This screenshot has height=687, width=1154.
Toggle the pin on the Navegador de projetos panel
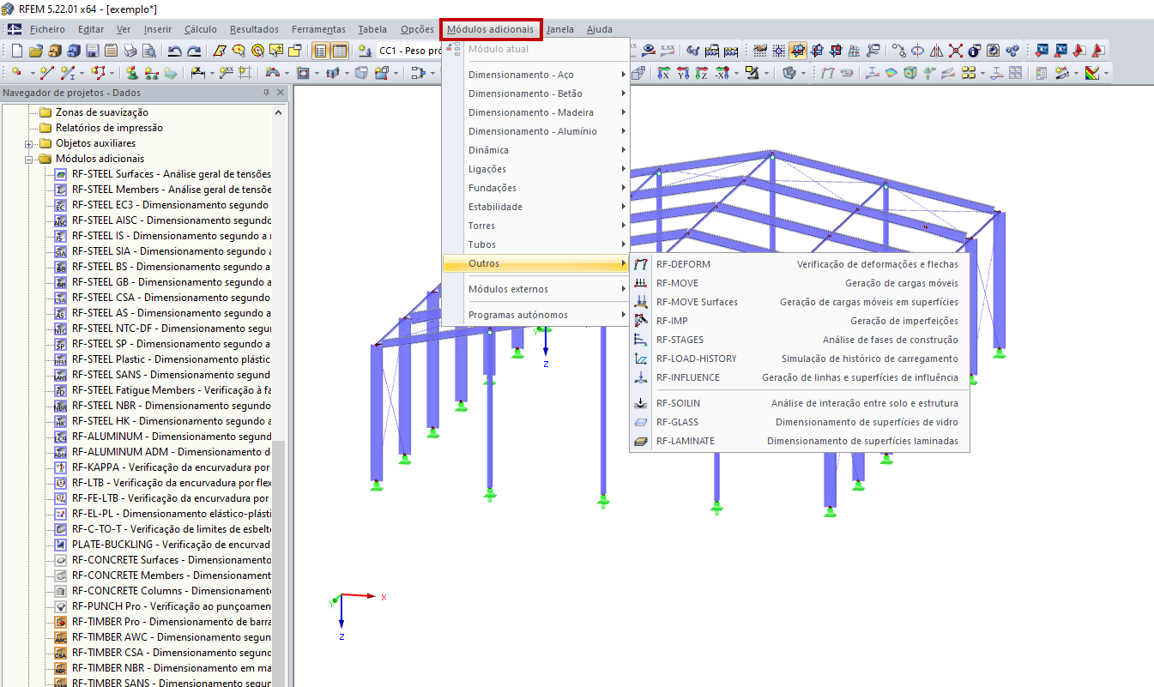(266, 93)
